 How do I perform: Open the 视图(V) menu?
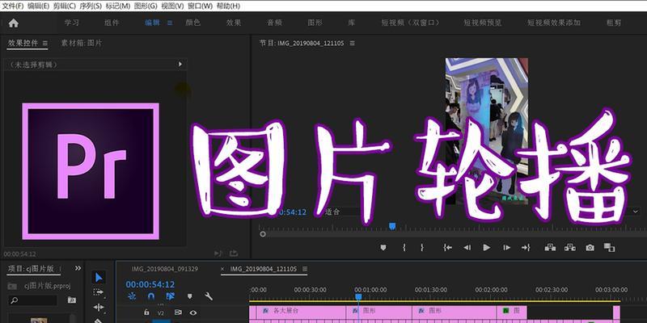tap(172, 6)
